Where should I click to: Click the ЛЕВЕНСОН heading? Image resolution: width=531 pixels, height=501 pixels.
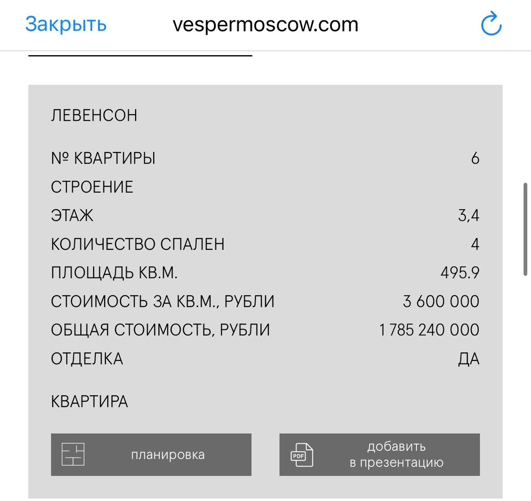(94, 115)
